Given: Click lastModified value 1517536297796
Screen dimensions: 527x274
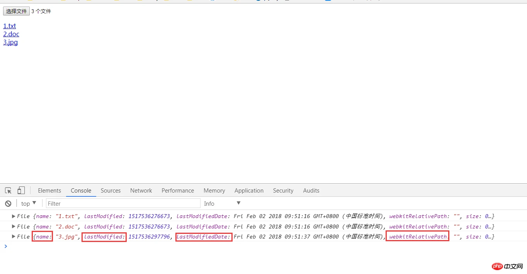Looking at the screenshot, I should (x=149, y=237).
